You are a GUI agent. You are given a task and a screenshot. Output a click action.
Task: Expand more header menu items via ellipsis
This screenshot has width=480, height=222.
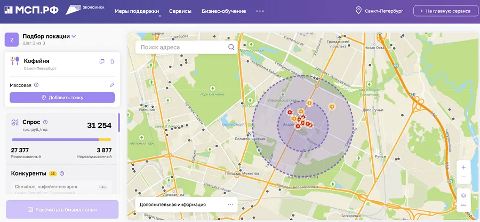tap(260, 11)
